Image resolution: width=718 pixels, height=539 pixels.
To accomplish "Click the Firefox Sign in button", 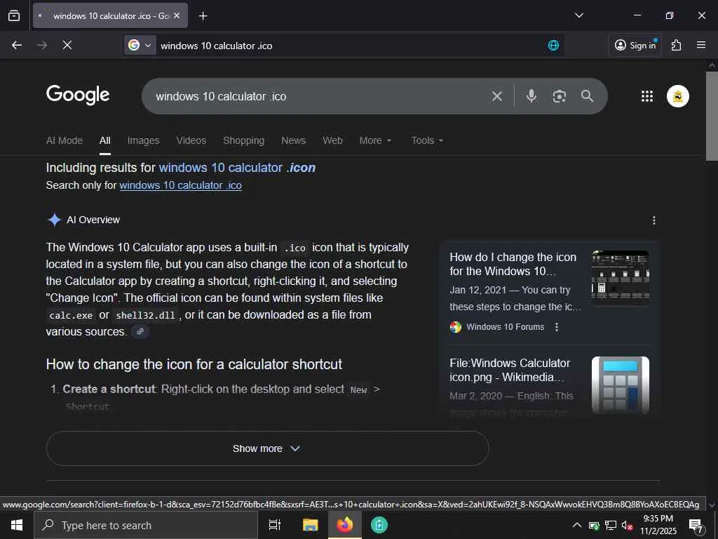I will point(635,45).
